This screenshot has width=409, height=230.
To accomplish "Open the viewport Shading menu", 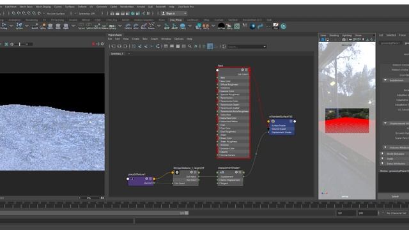I will pos(334,36).
